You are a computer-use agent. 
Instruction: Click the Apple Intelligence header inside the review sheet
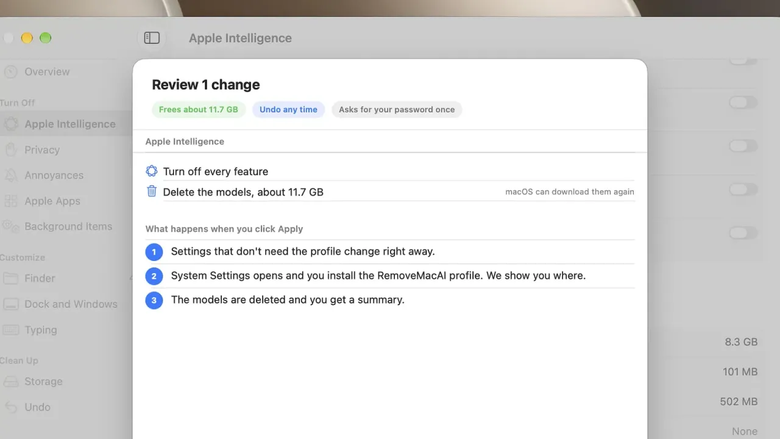click(x=185, y=141)
